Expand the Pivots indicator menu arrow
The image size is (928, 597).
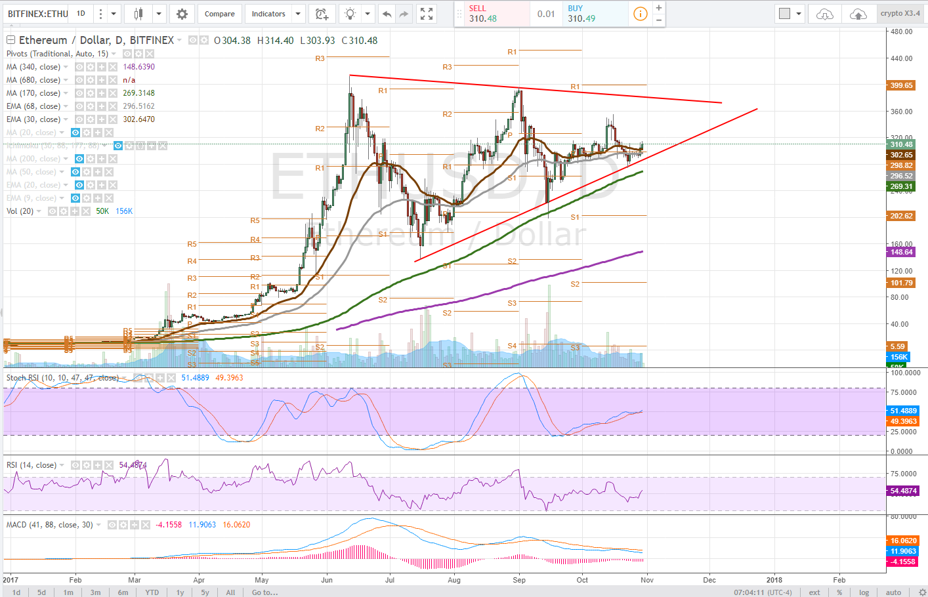point(115,54)
